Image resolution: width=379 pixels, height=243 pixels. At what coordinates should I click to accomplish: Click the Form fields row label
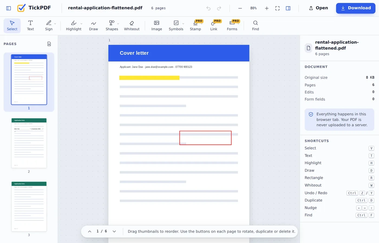[315, 99]
